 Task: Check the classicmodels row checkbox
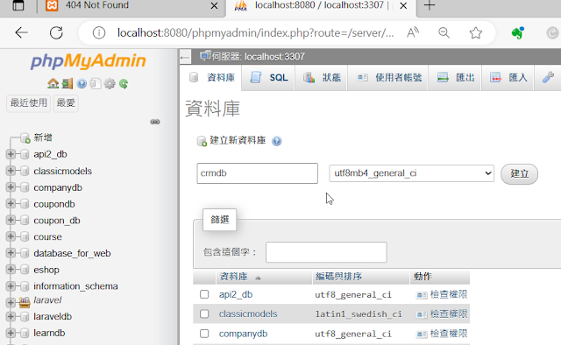204,313
